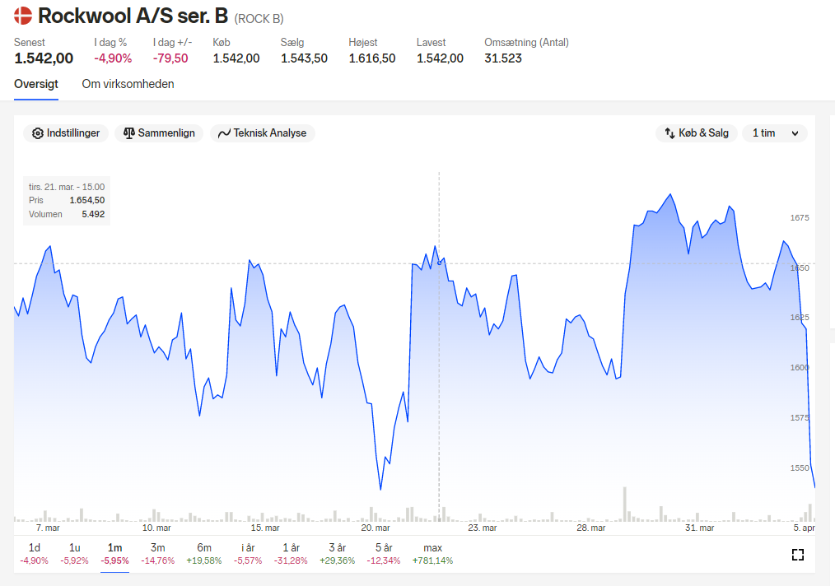The height and width of the screenshot is (586, 835).
Task: Click the Højest value 1.616,50
Action: coord(372,58)
